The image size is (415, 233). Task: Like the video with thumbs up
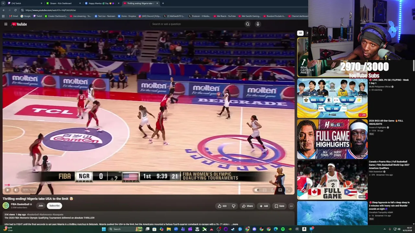(222, 206)
